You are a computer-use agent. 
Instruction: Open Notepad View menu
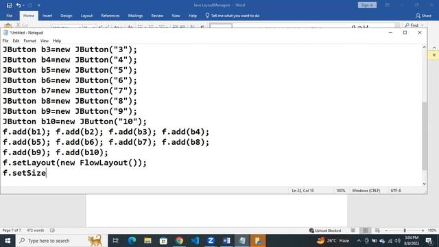point(44,41)
